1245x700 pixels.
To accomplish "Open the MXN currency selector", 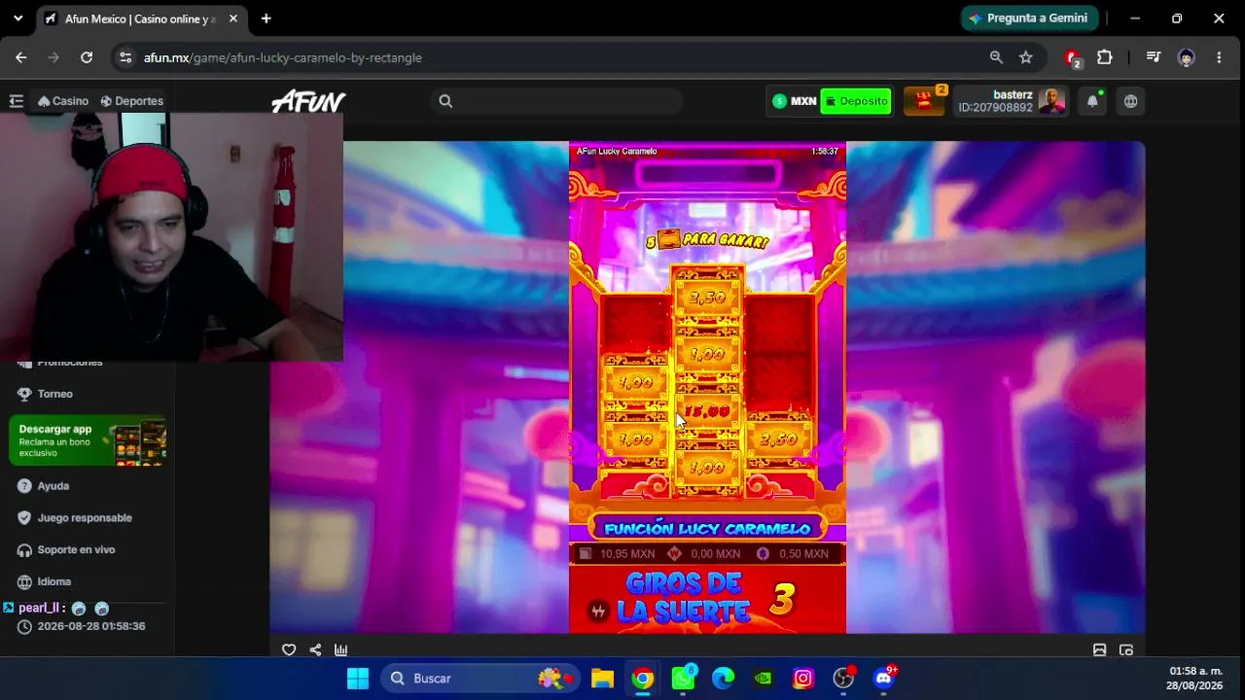I will 794,101.
